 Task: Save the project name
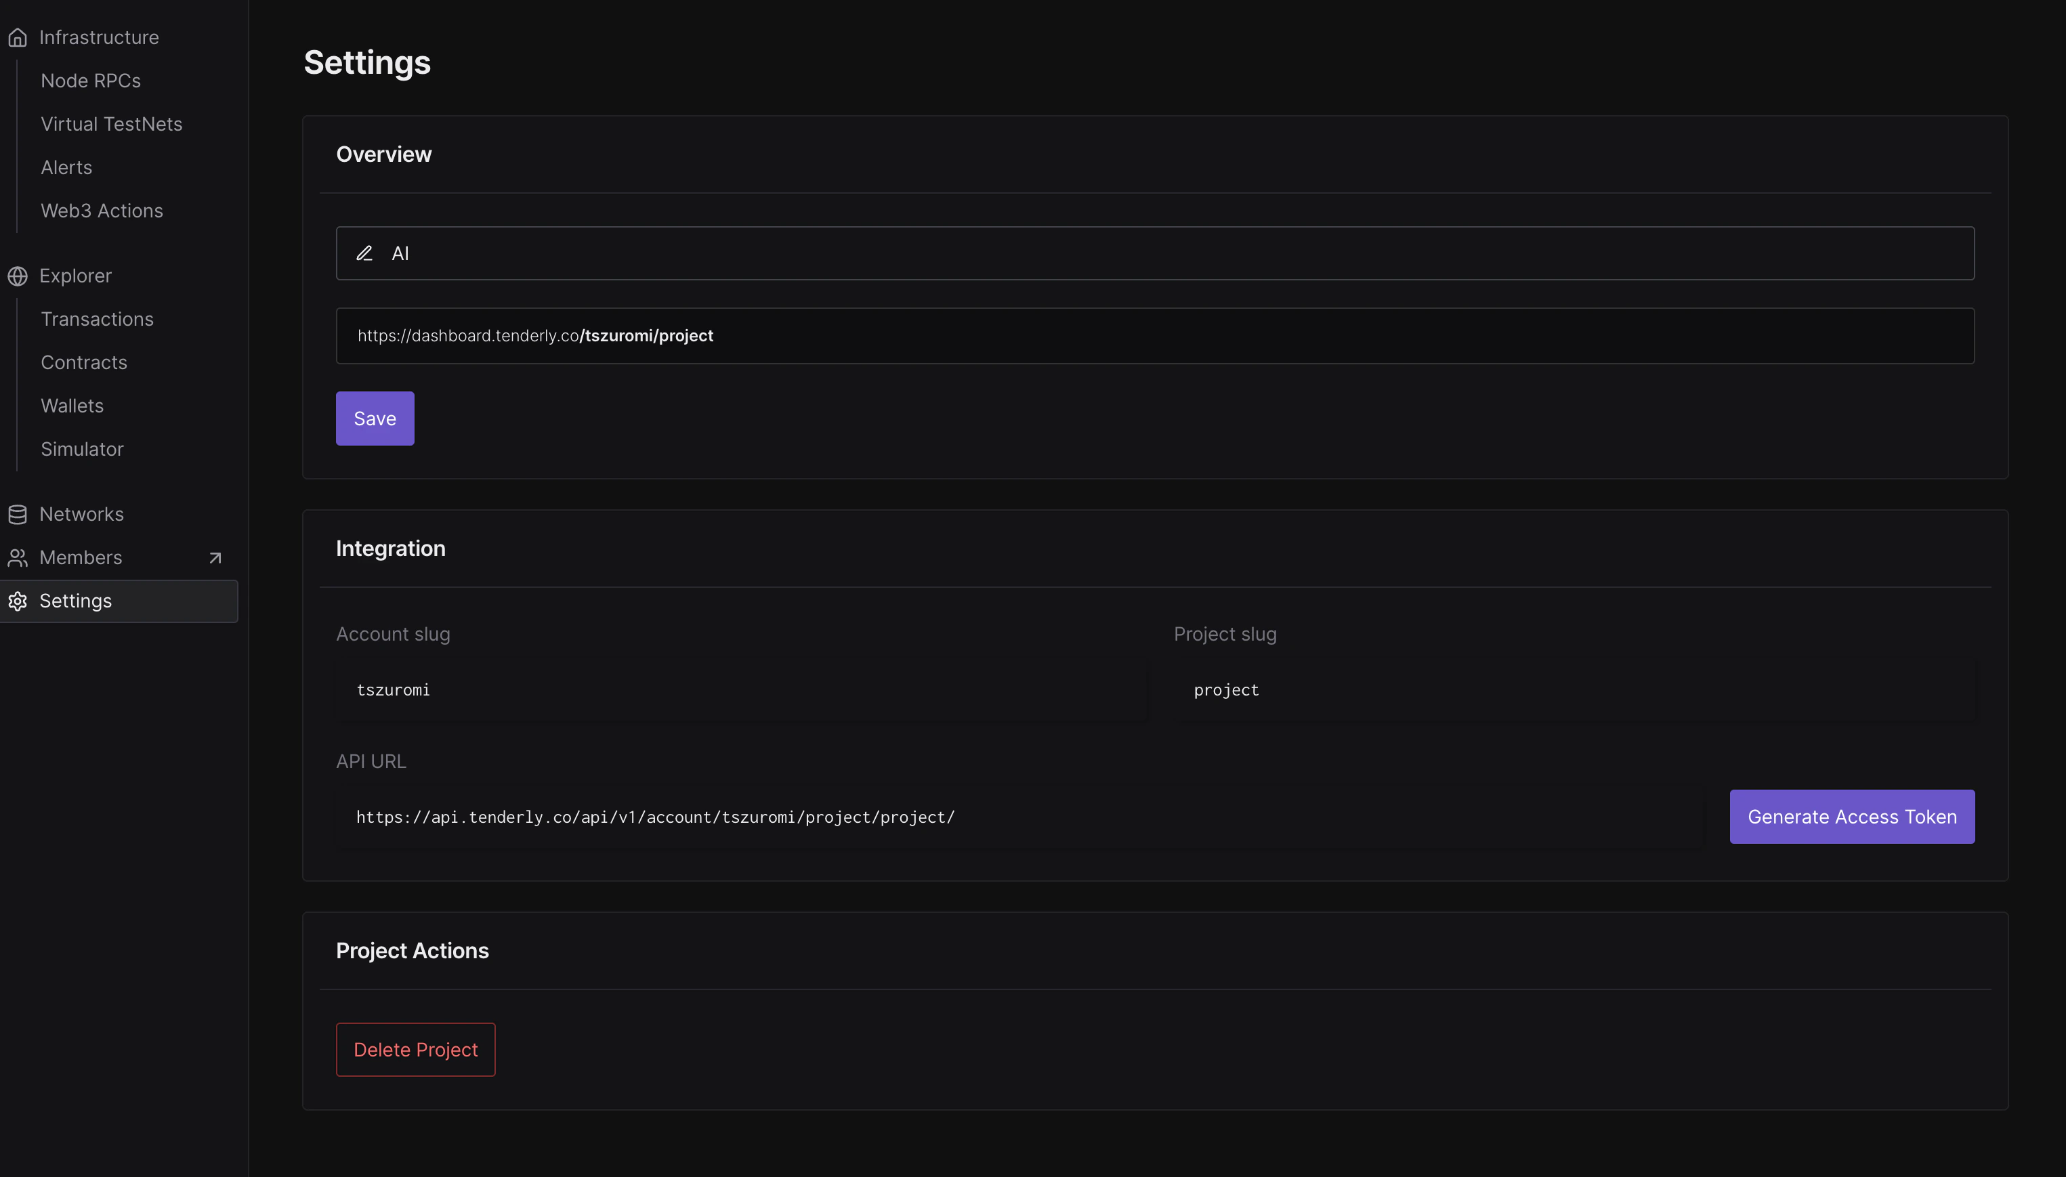(x=375, y=419)
